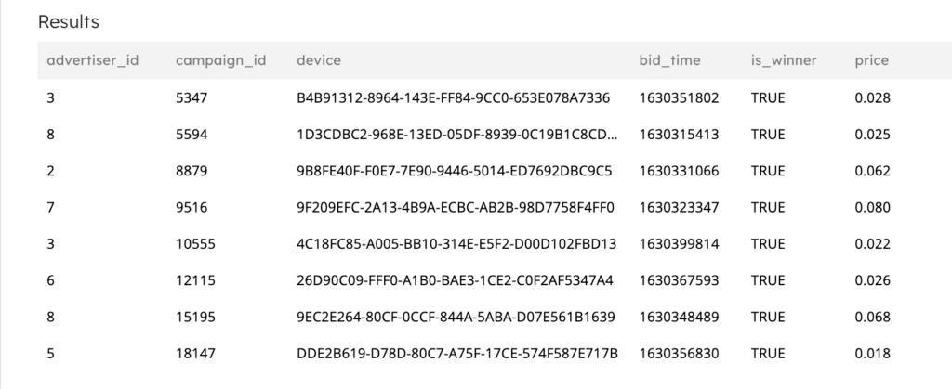952x389 pixels.
Task: Click the bid_time column header
Action: coord(669,61)
